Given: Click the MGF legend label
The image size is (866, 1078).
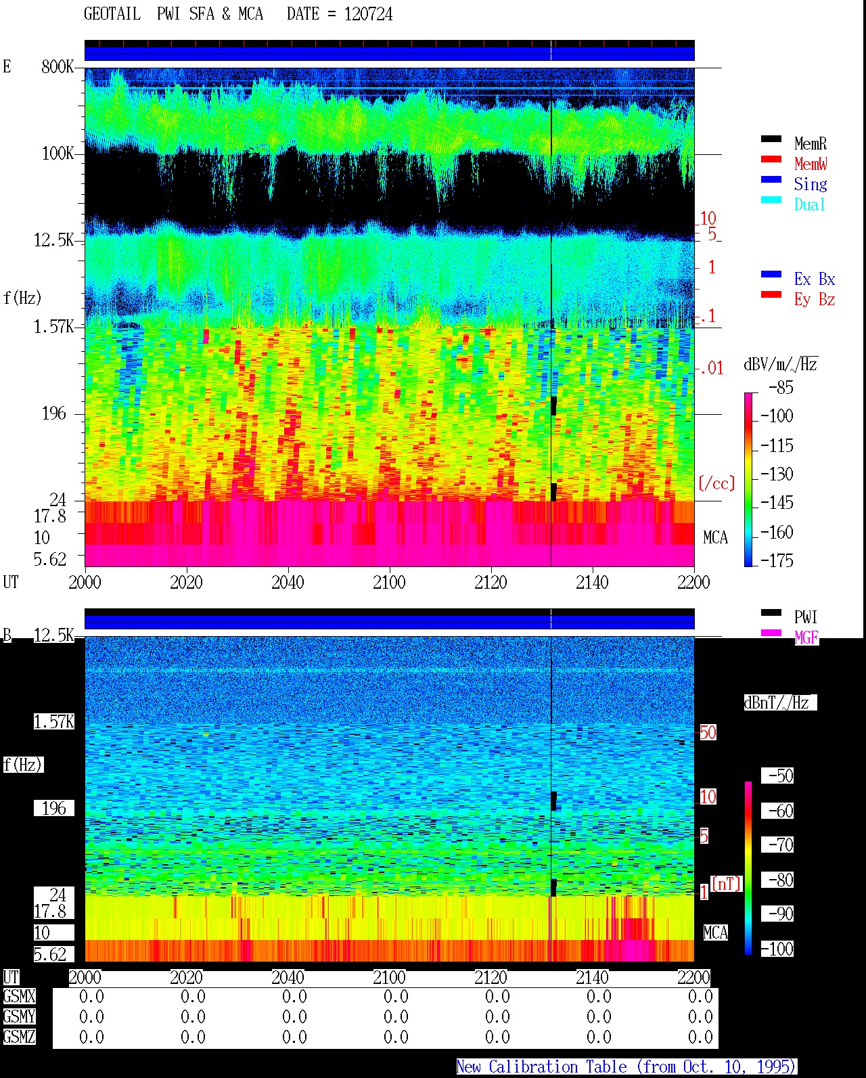Looking at the screenshot, I should (x=806, y=637).
